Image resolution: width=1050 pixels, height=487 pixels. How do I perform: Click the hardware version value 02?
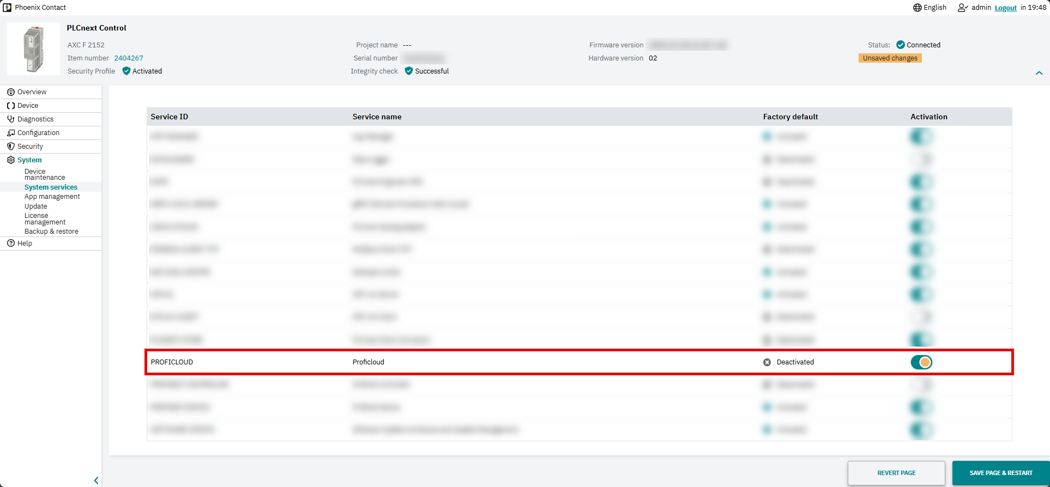653,58
